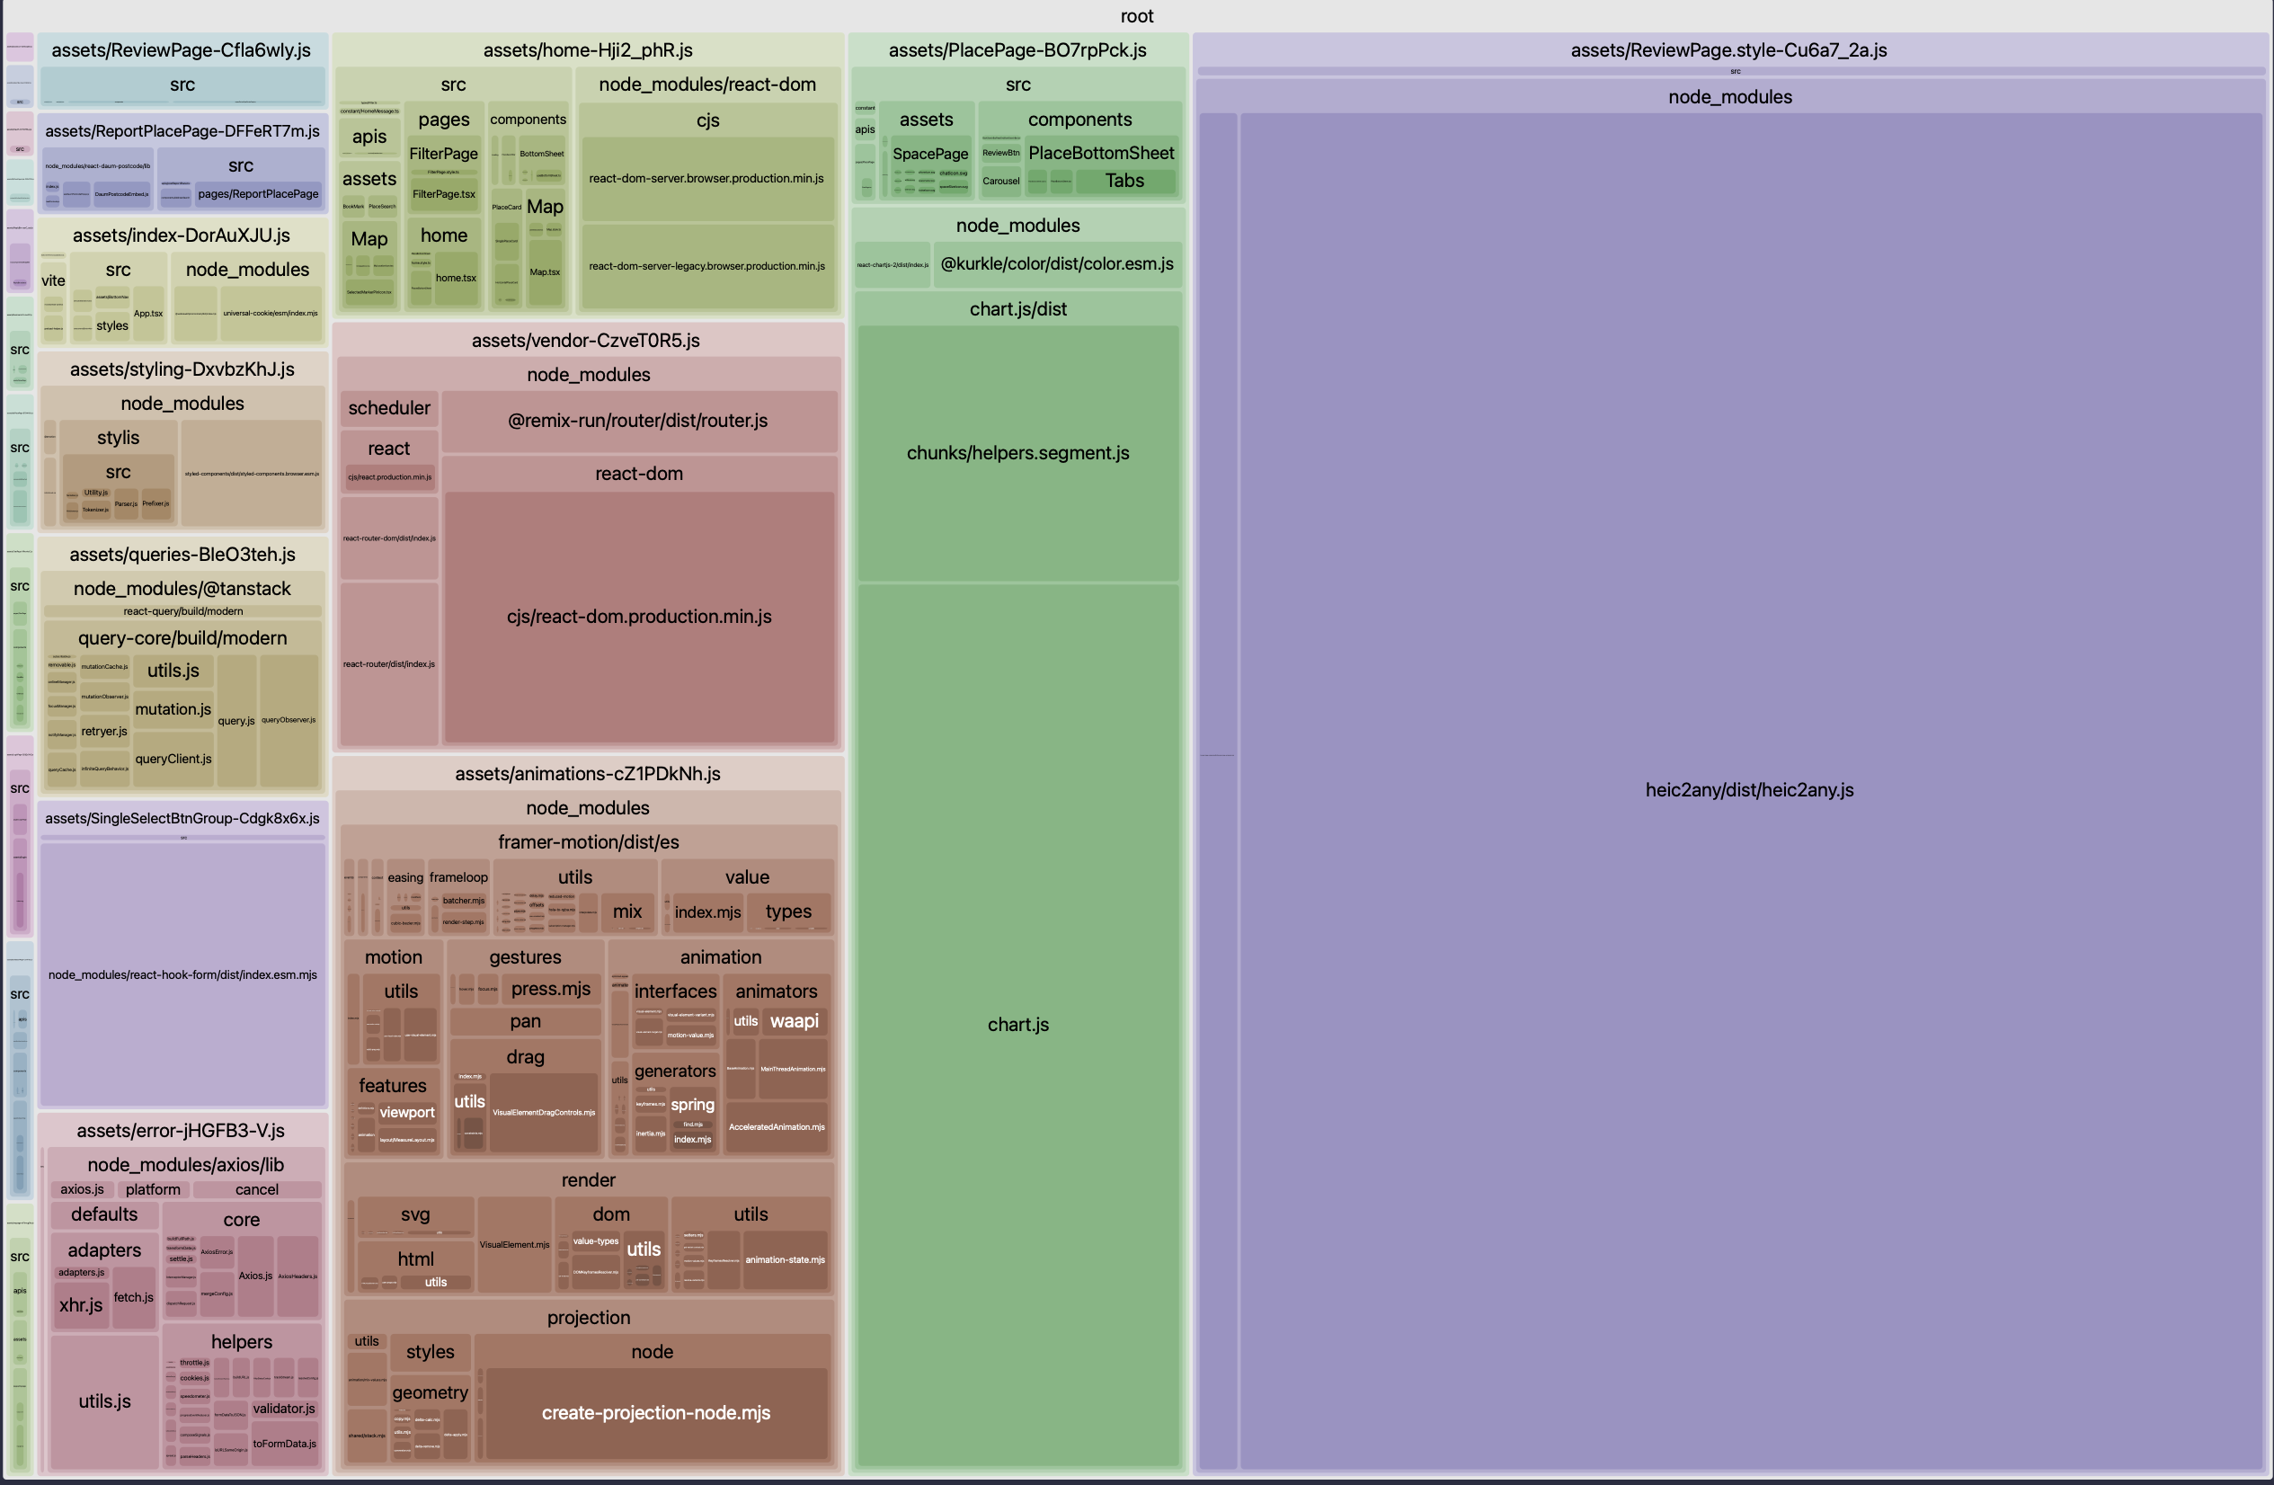The width and height of the screenshot is (2274, 1485).
Task: Click the root header bar
Action: pos(1136,16)
